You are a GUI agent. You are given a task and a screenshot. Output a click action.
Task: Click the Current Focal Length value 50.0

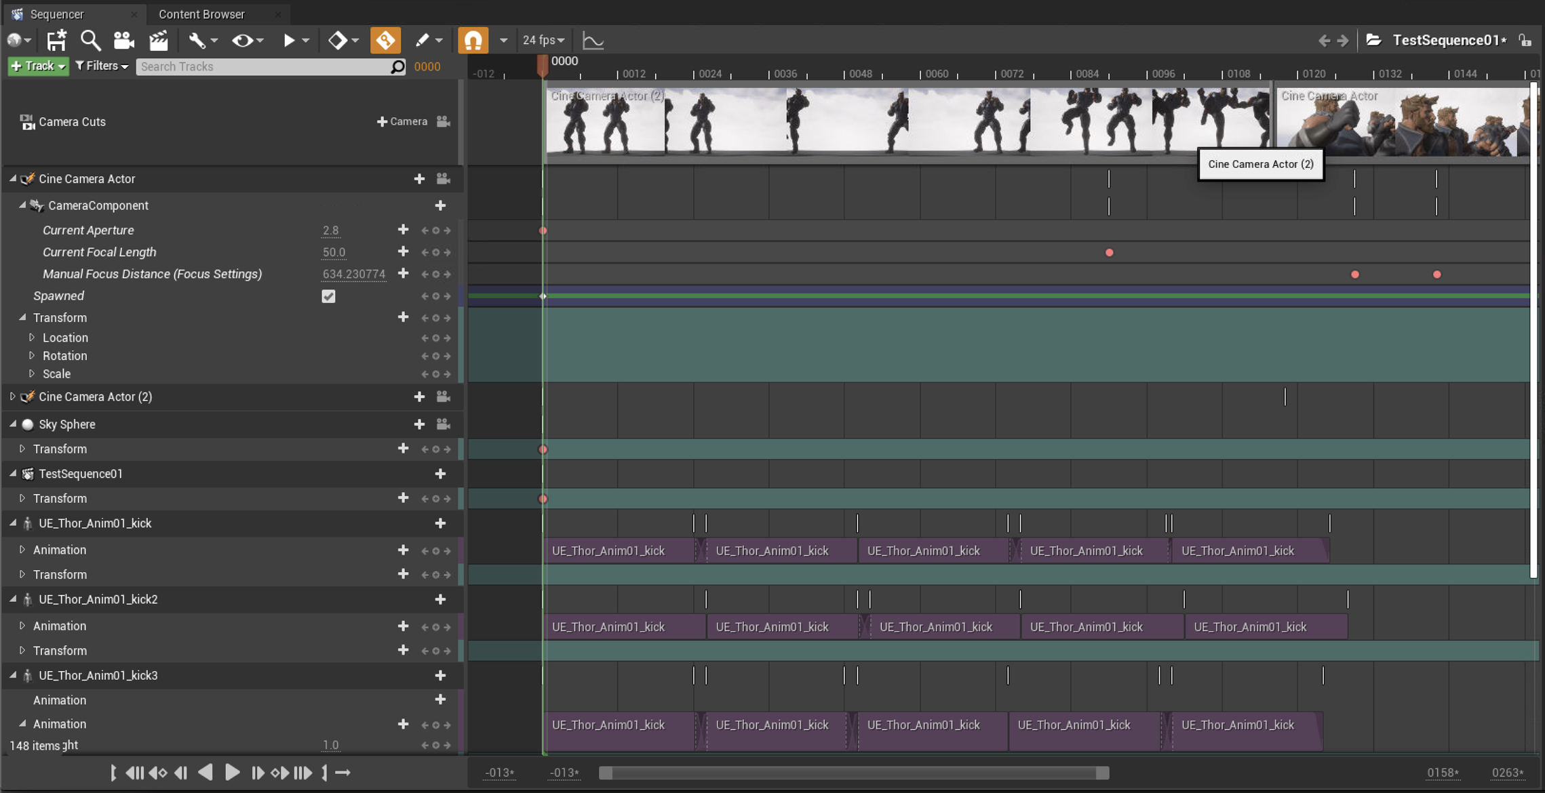click(334, 252)
